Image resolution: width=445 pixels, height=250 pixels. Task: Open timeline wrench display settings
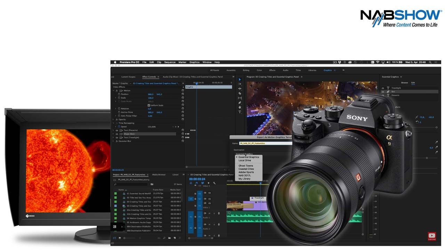coord(214,183)
